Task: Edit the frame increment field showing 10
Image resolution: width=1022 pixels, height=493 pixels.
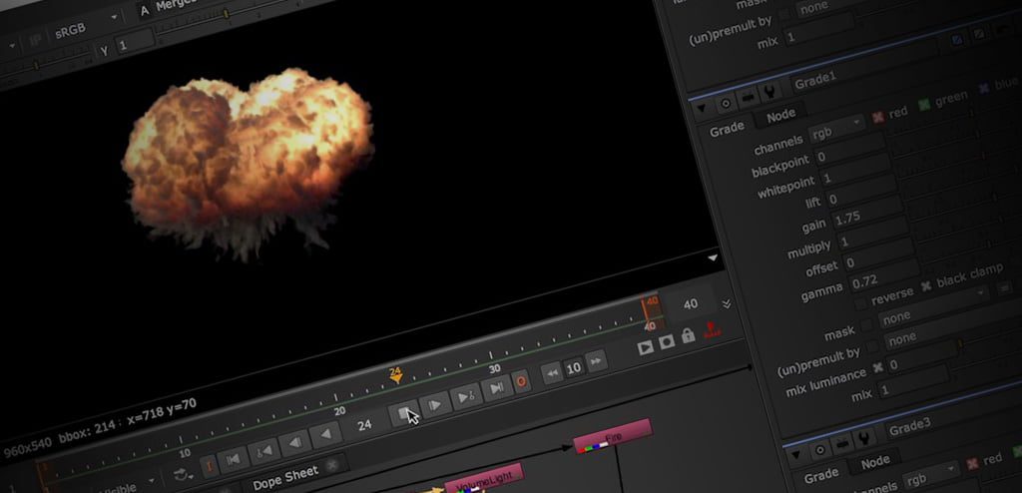Action: (574, 368)
